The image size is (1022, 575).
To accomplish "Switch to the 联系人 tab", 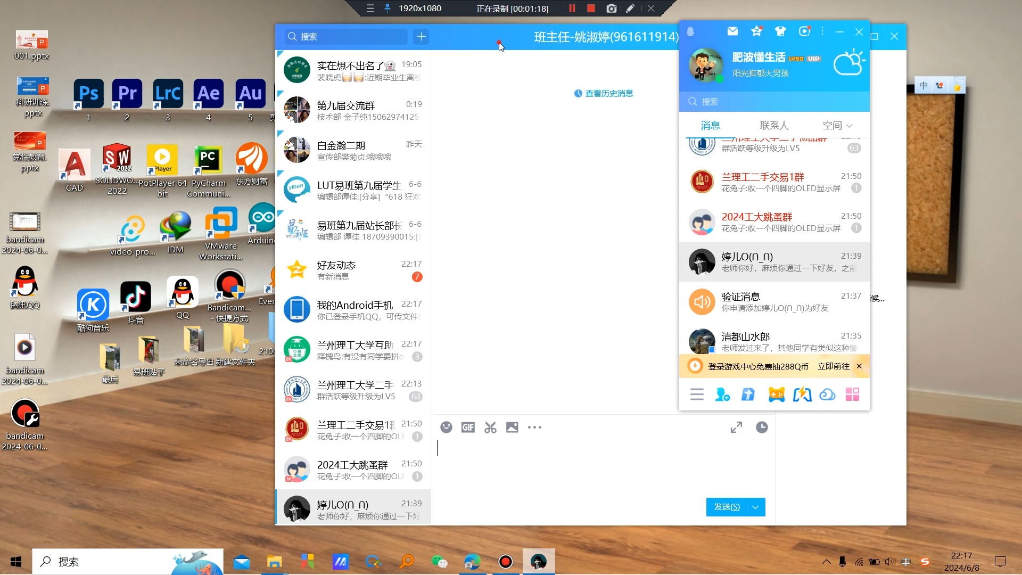I will tap(774, 126).
